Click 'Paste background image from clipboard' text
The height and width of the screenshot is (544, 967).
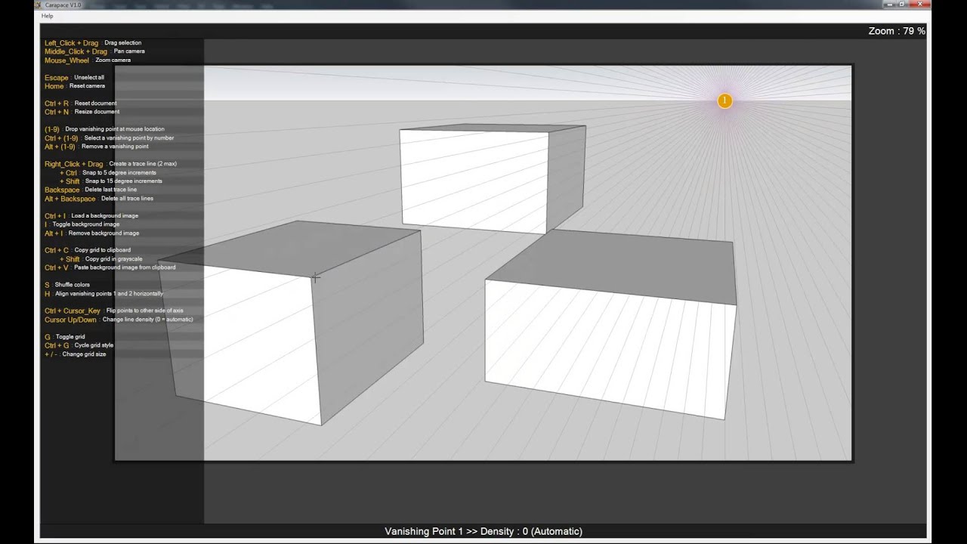pyautogui.click(x=125, y=267)
